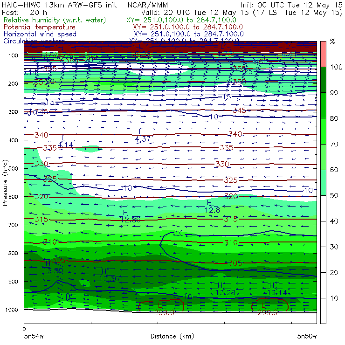This screenshot has width=345, height=345.
Task: Click the bright green 70–80% color bar segment
Action: pos(323,131)
